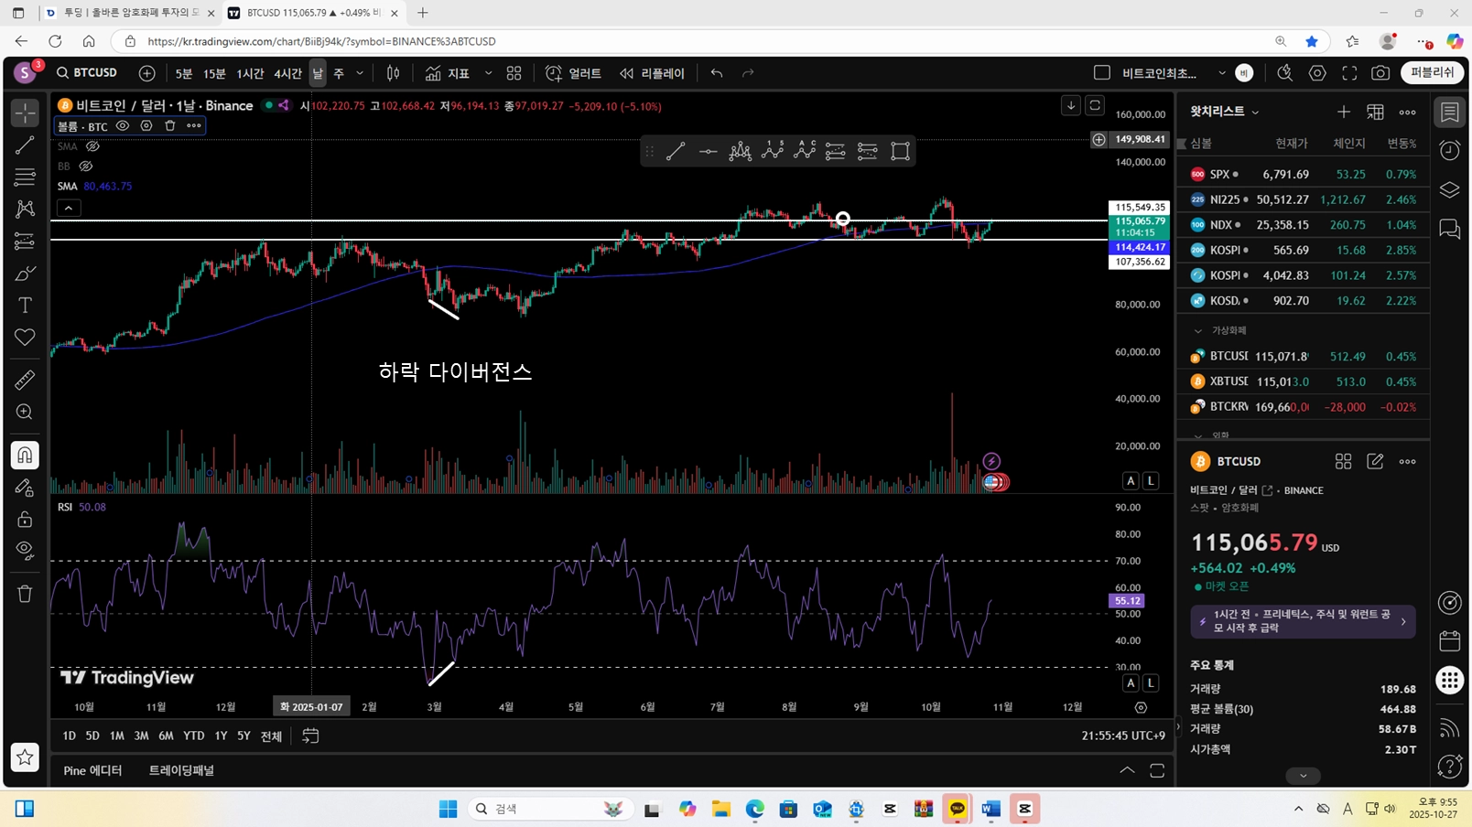
Task: Open the candlestick chart style selector
Action: tap(393, 73)
